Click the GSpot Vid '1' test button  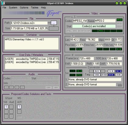pyautogui.click(x=6, y=107)
